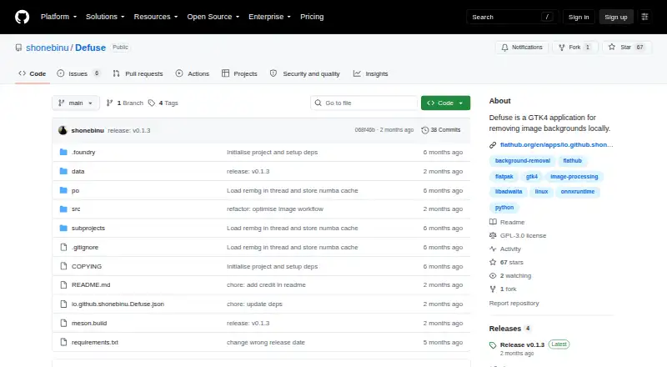Viewport: 667px width, 367px height.
Task: Open the meson.build file
Action: (89, 323)
